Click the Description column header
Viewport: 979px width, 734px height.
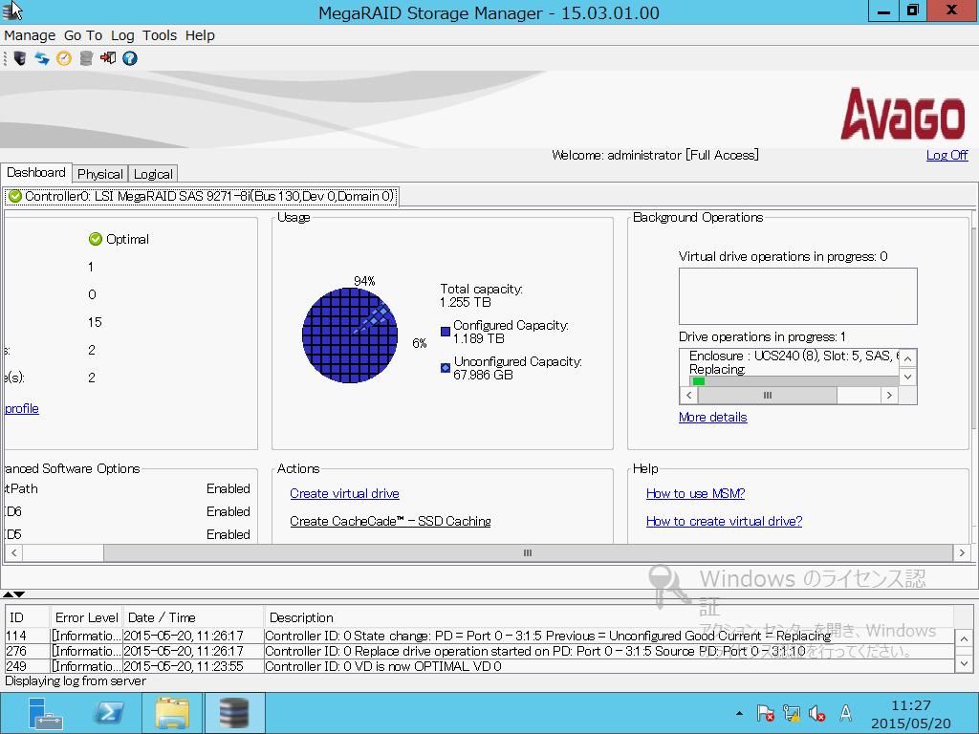609,618
